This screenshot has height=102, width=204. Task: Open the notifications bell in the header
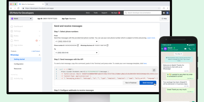[164, 13]
